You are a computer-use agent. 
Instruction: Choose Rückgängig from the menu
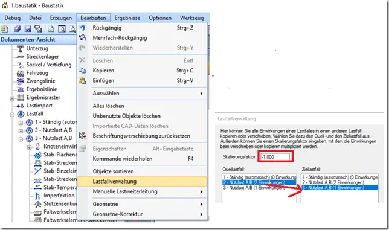[x=142, y=28]
